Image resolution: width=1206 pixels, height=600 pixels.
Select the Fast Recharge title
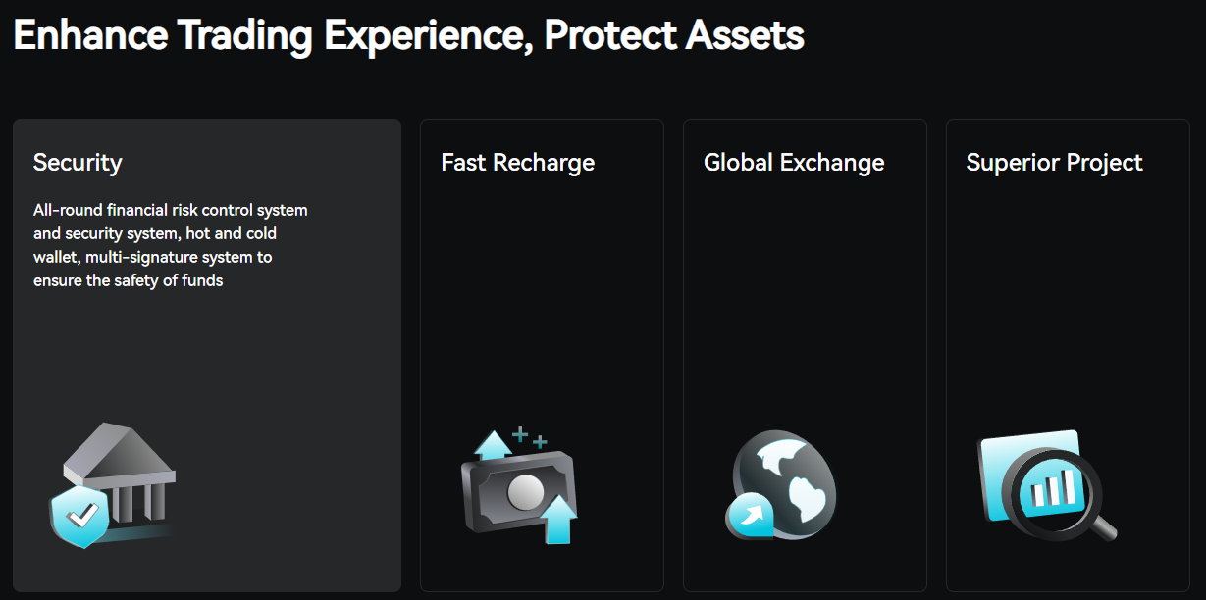pos(518,162)
